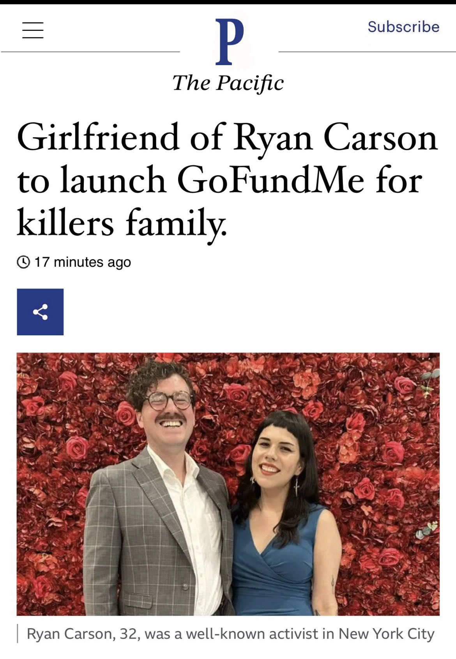Click "Ryan Carson" in the headline
456x659 pixels.
pyautogui.click(x=335, y=138)
